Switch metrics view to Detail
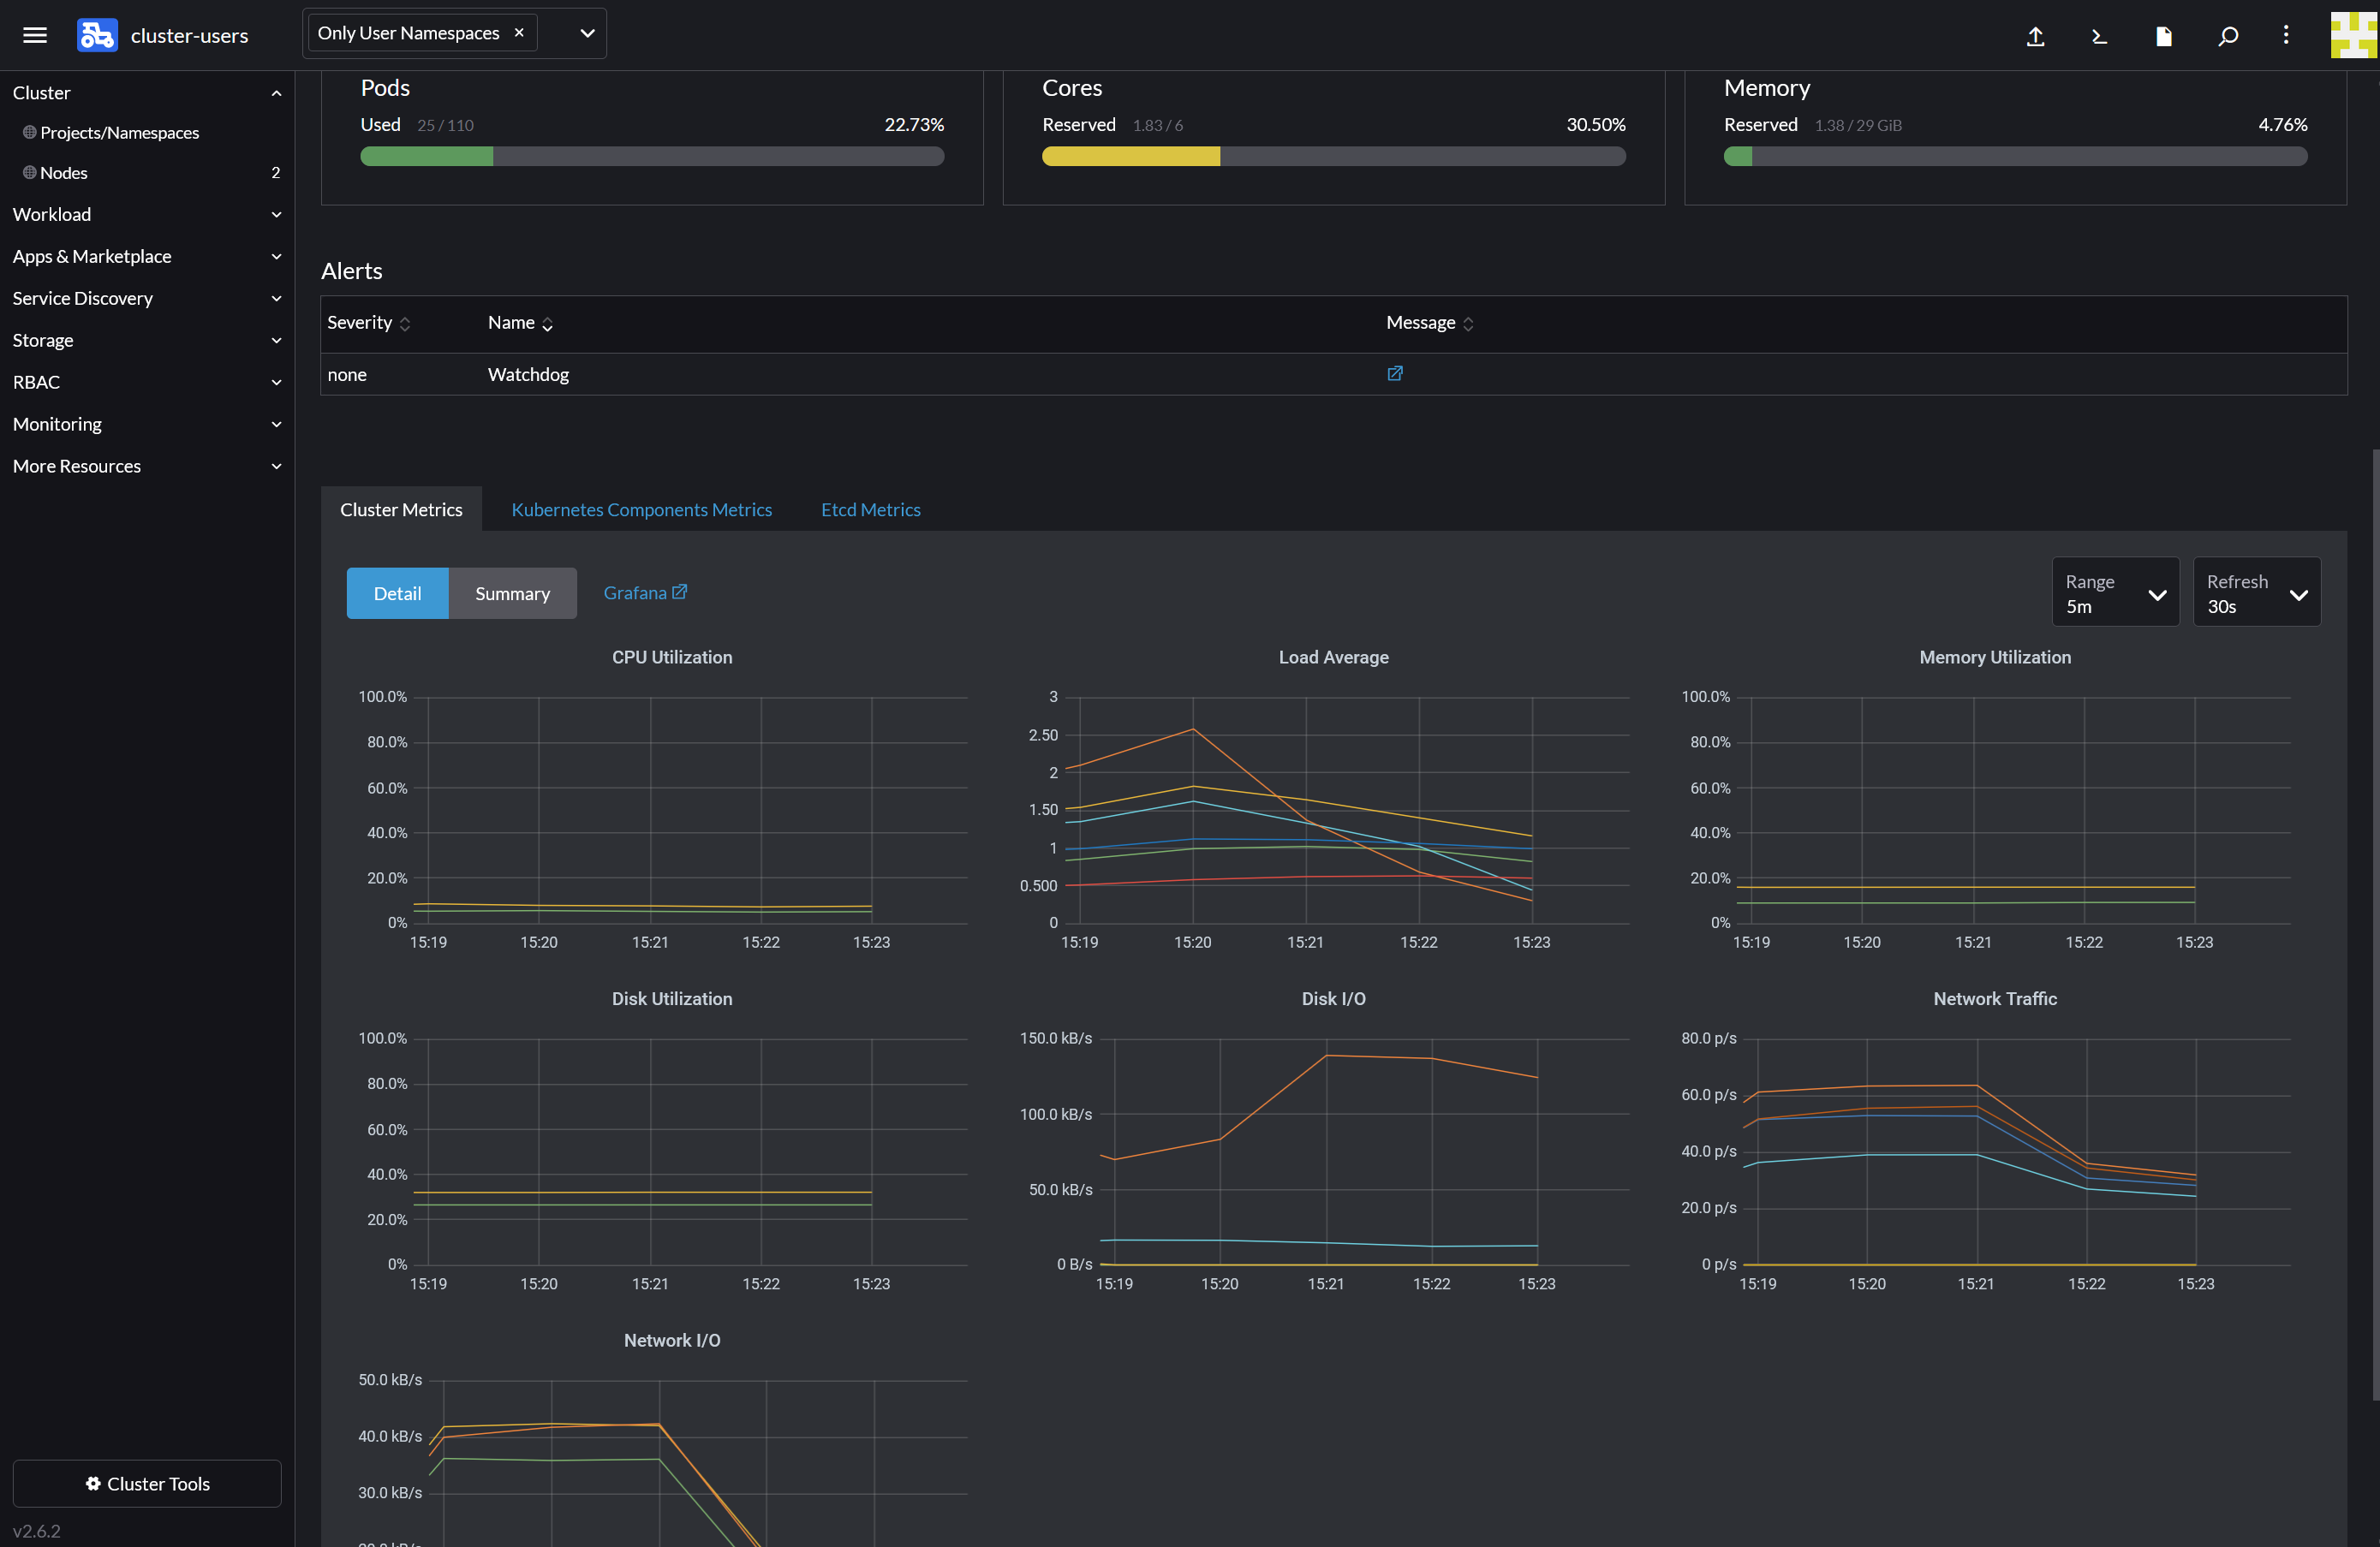 397,592
